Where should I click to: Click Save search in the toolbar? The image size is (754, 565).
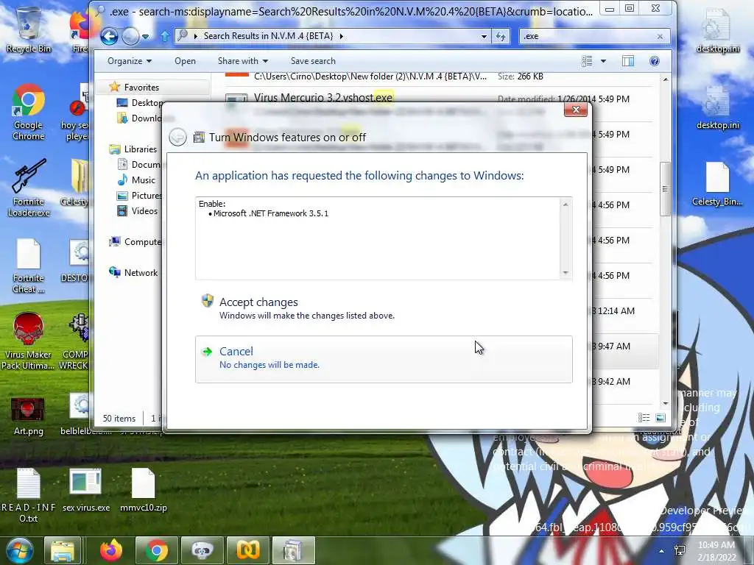(x=313, y=61)
